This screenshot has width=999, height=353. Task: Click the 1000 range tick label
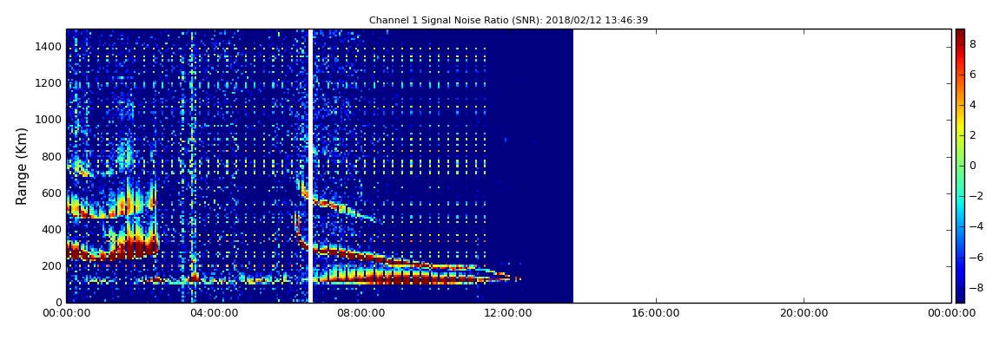click(49, 120)
